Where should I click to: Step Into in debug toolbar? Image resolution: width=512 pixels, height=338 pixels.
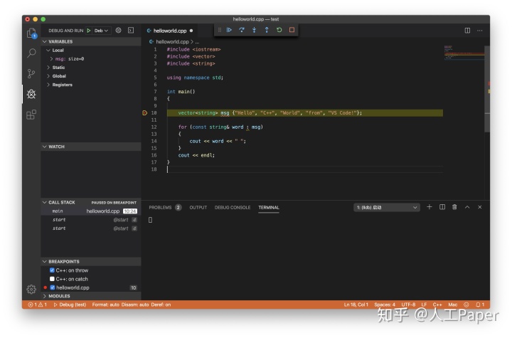254,30
